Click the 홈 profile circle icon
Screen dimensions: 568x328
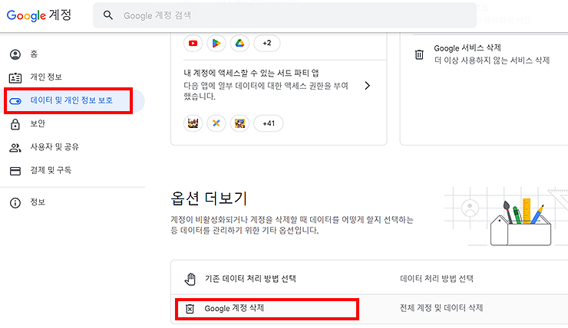(15, 54)
